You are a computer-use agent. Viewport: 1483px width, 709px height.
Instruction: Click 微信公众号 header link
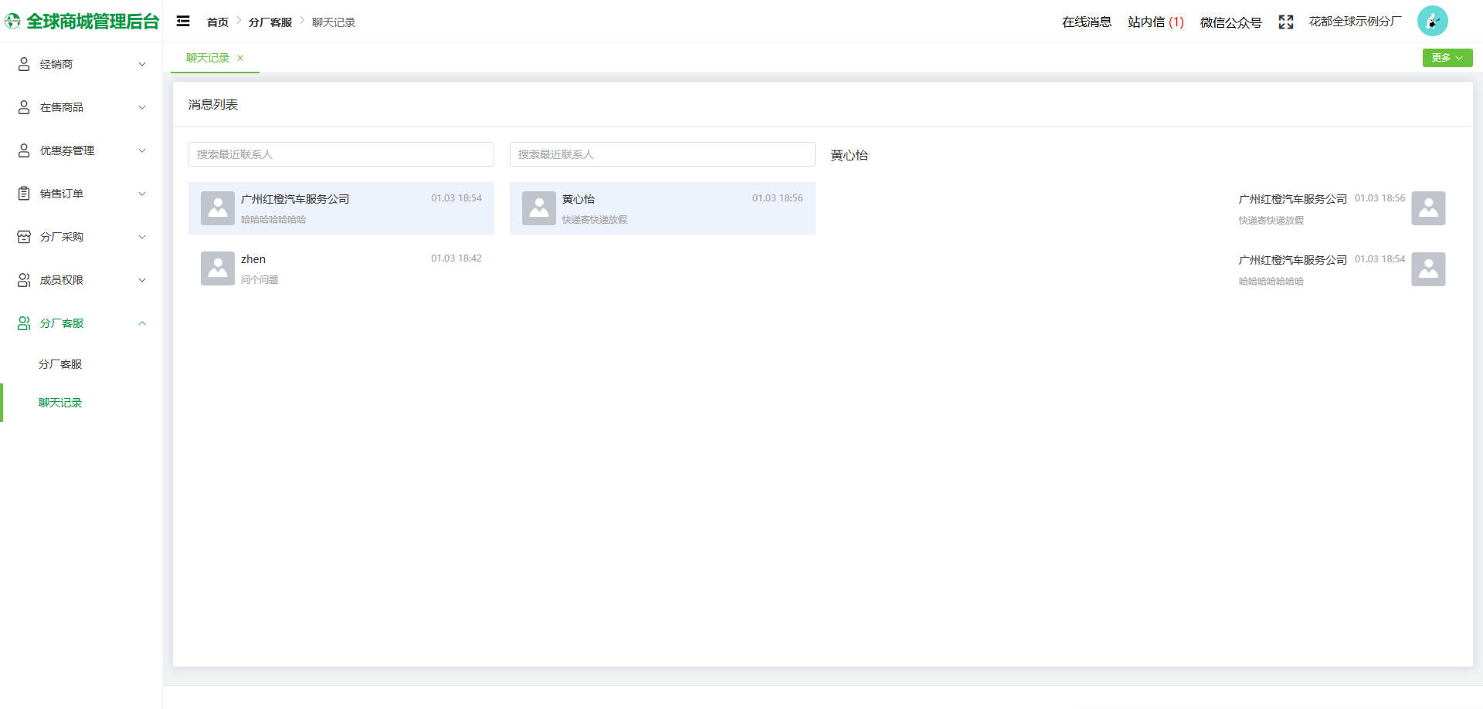pos(1230,22)
